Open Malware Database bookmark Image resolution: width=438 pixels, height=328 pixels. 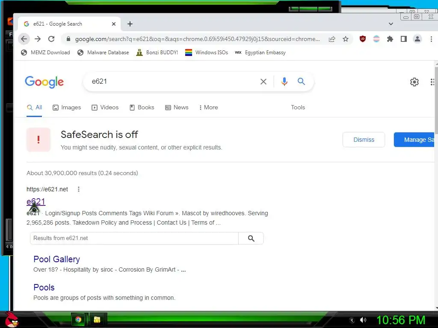(x=103, y=53)
